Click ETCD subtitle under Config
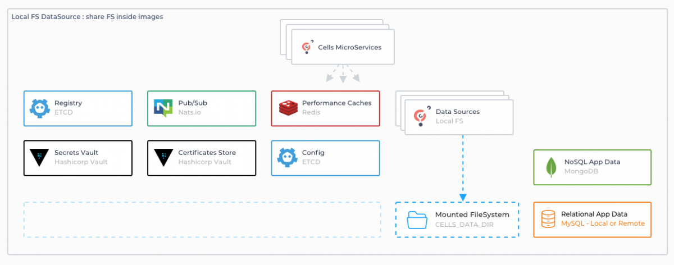 pyautogui.click(x=311, y=162)
